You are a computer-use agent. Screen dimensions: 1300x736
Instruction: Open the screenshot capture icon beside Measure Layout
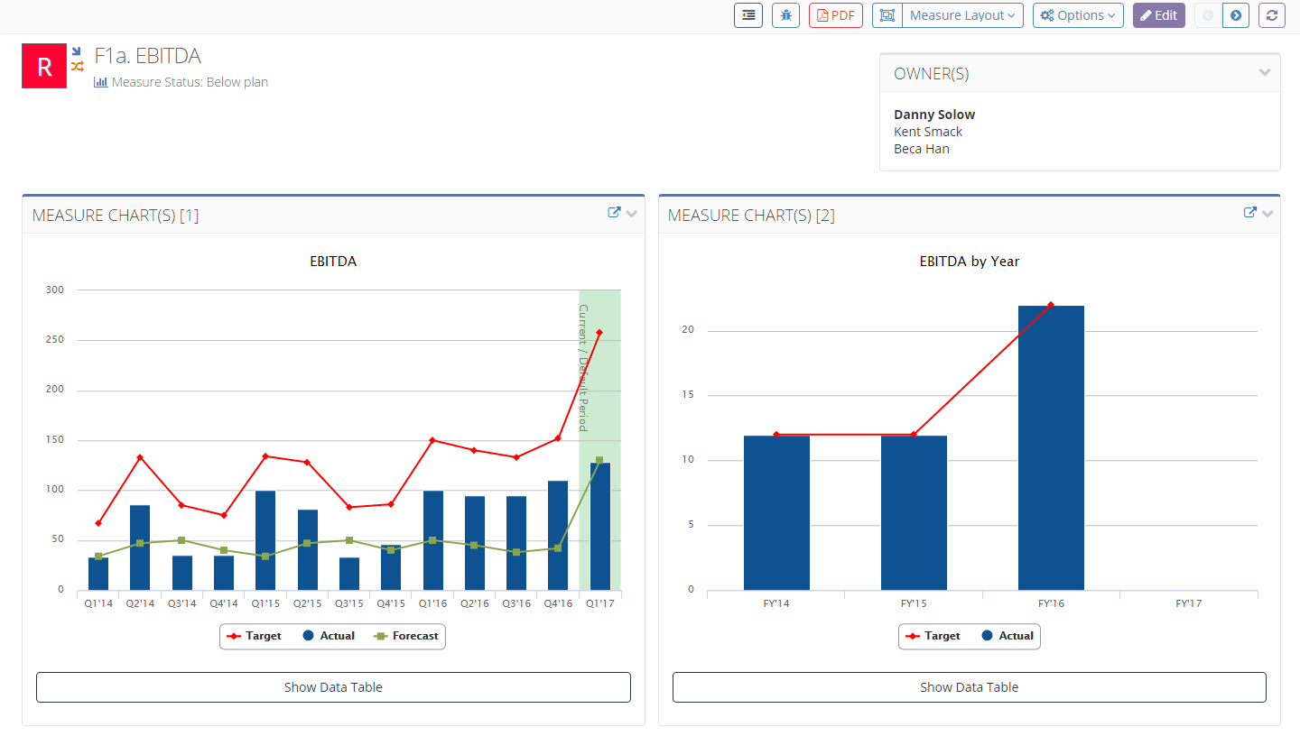[886, 15]
